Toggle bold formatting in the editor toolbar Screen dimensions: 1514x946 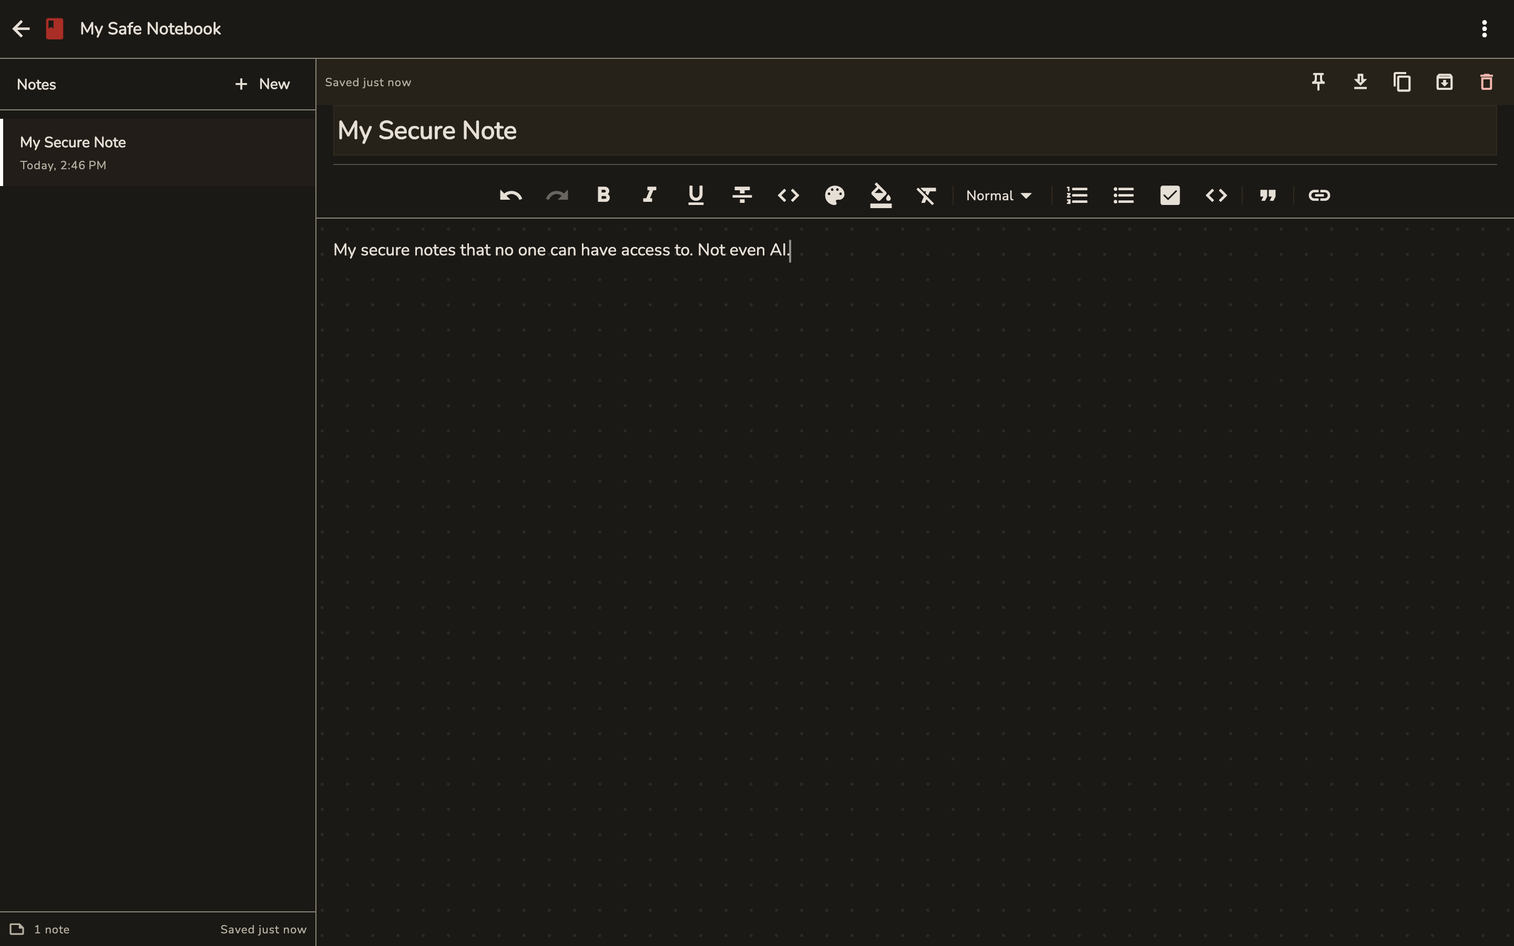pos(602,195)
